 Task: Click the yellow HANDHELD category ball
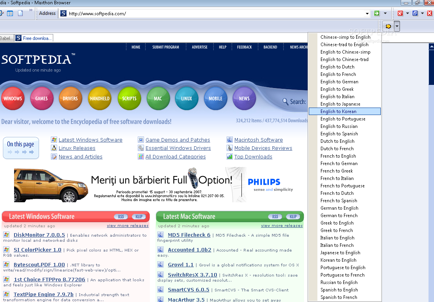(100, 99)
